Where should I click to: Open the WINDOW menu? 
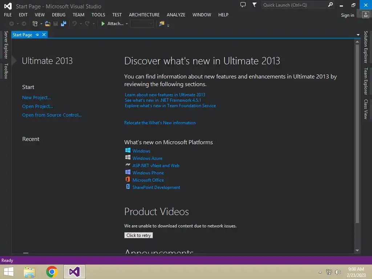coord(202,15)
